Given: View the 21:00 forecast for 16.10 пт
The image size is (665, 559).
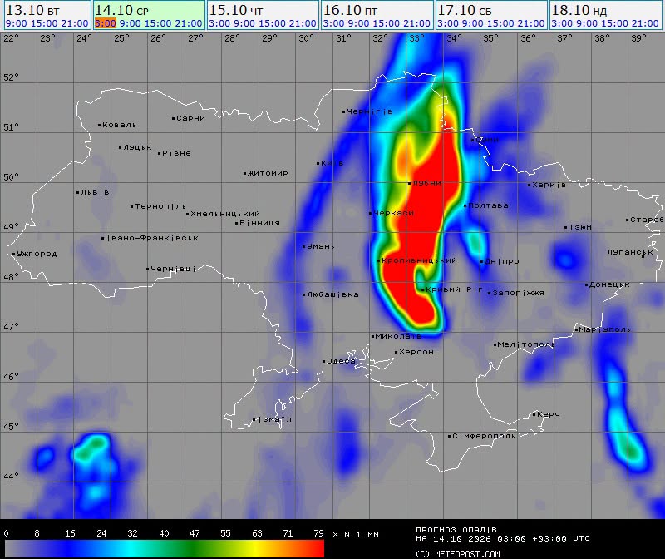Looking at the screenshot, I should pos(417,23).
